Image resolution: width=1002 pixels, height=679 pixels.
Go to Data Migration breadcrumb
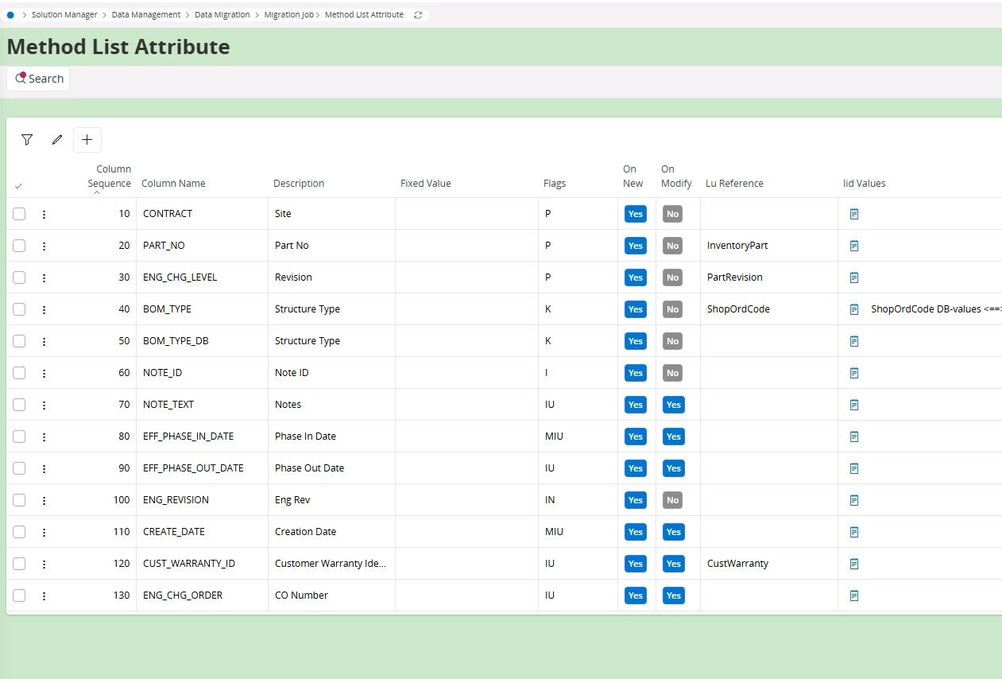[222, 15]
